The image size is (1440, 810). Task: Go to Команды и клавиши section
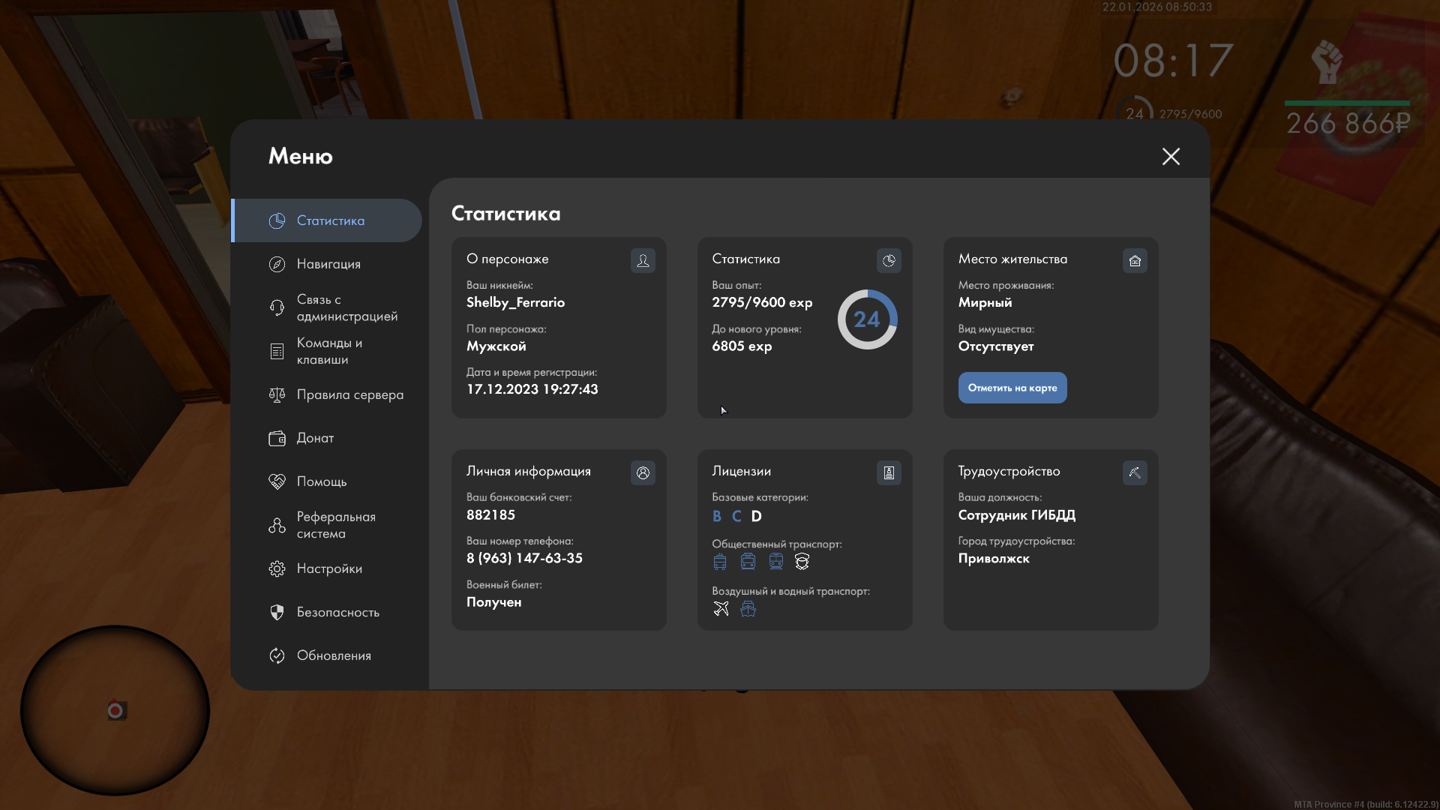coord(328,351)
